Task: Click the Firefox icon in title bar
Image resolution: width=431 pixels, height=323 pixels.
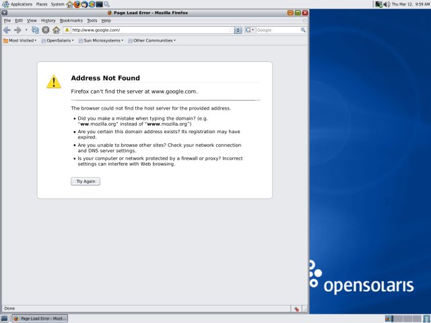Action: click(110, 13)
